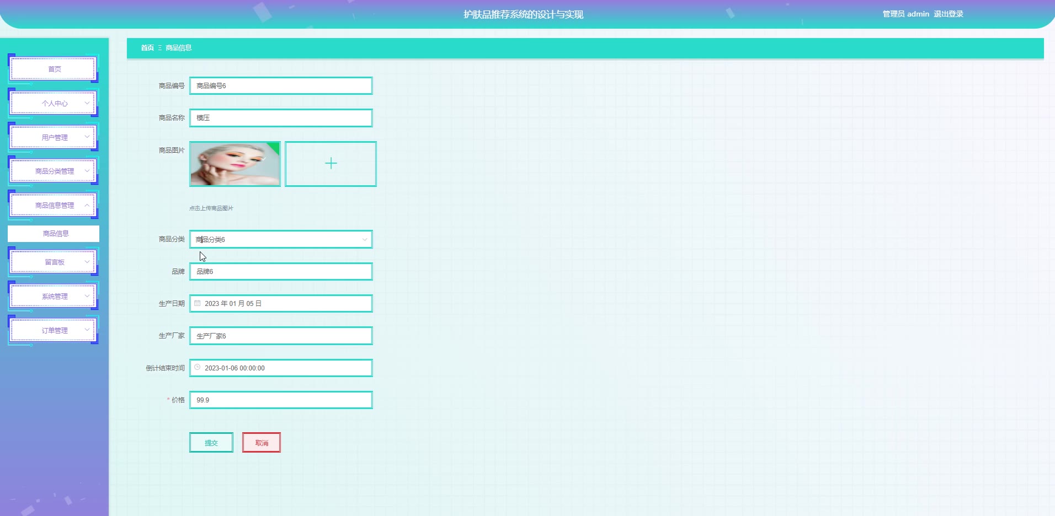The width and height of the screenshot is (1055, 516).
Task: Collapse the 商品信息管理 menu chevron
Action: click(x=87, y=205)
